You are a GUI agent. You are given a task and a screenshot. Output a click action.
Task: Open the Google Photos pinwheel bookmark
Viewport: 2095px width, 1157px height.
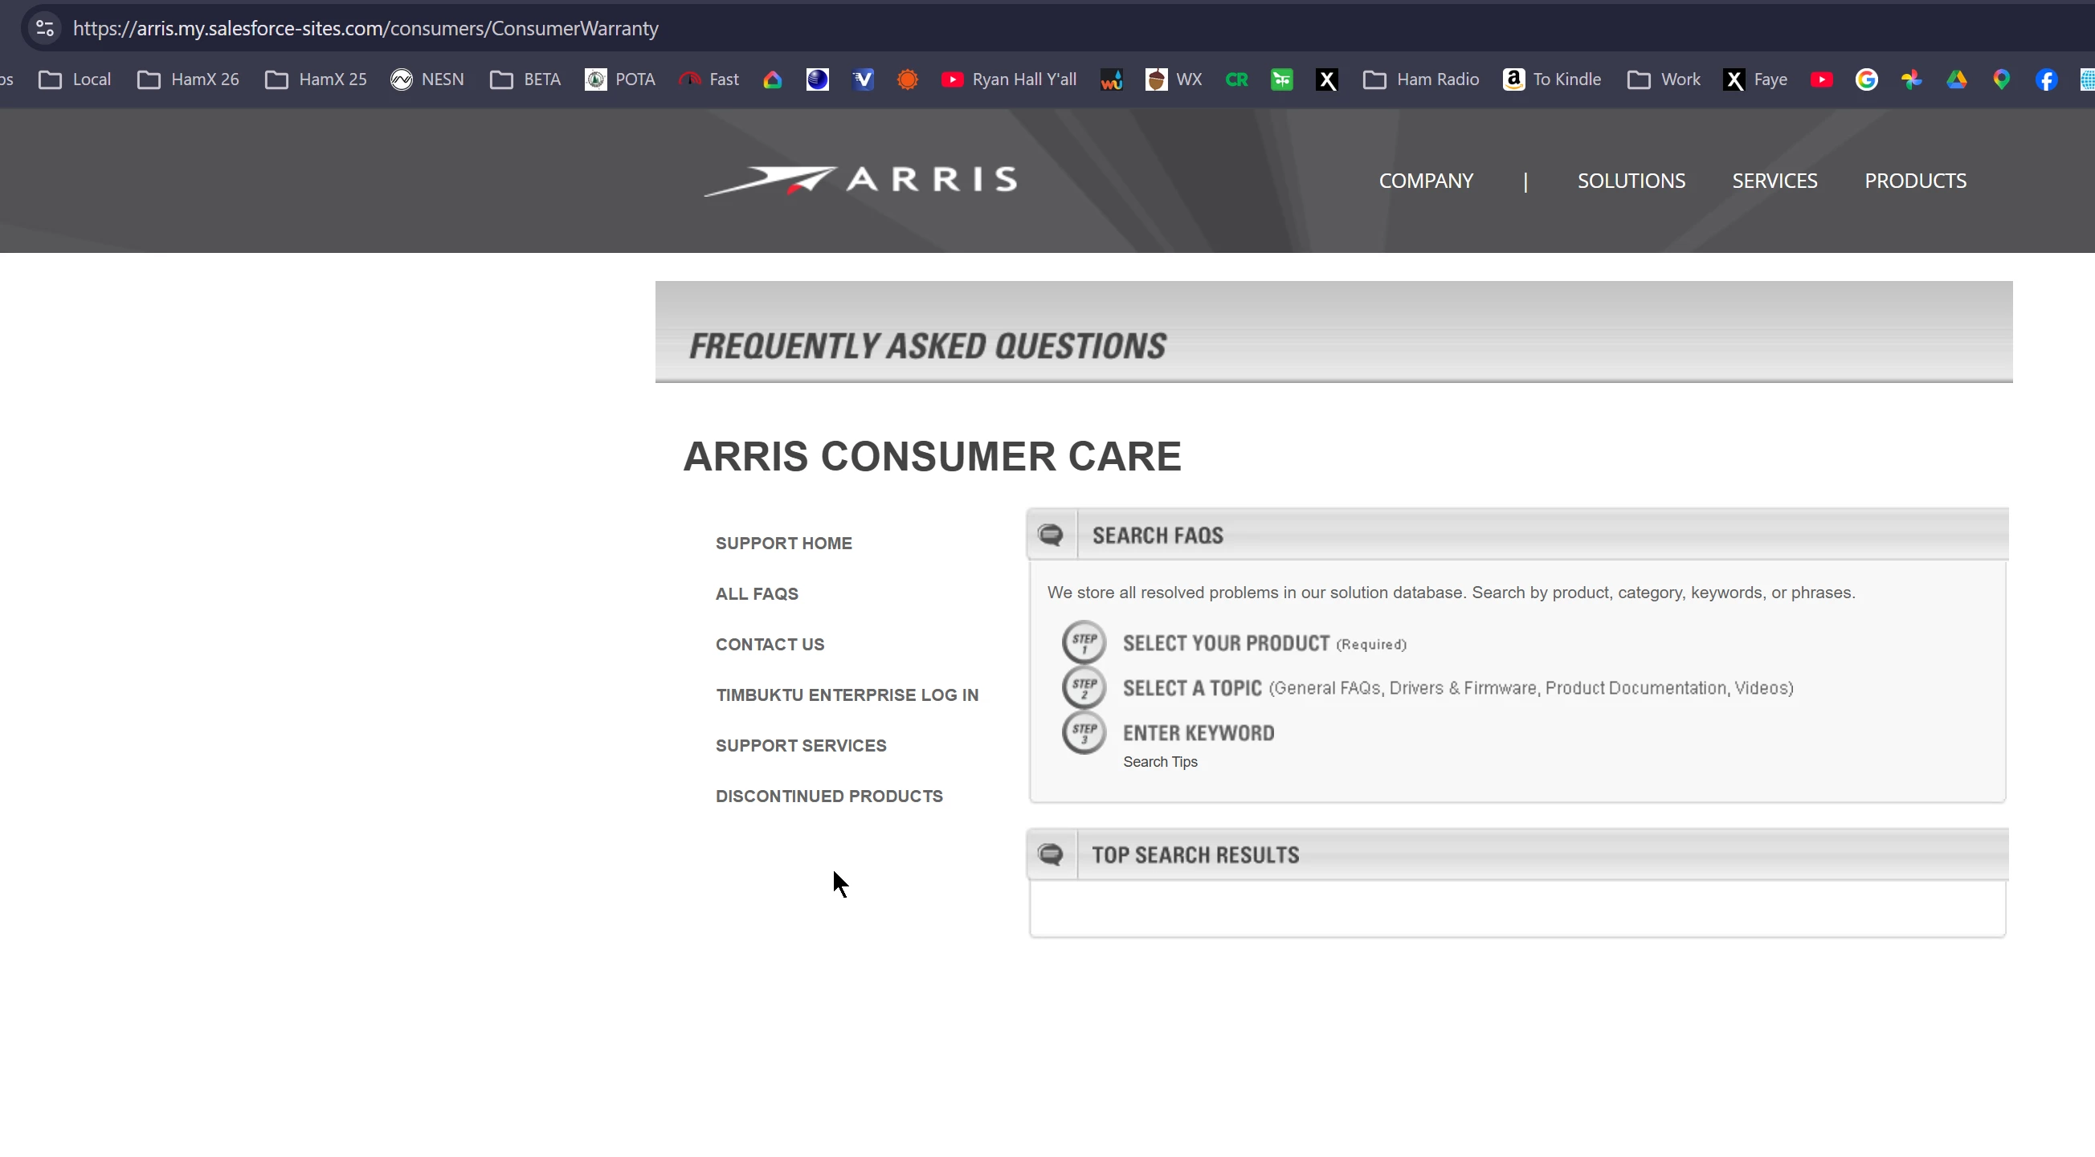(x=1911, y=79)
